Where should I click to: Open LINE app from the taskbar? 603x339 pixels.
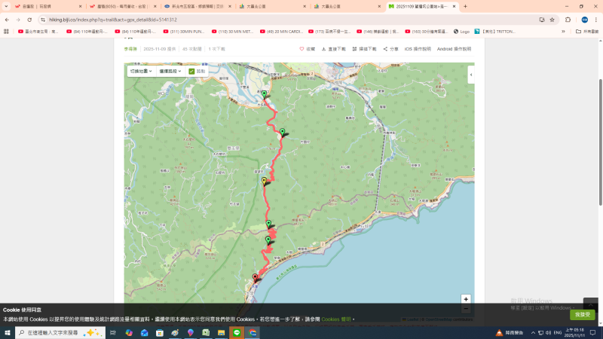click(237, 333)
